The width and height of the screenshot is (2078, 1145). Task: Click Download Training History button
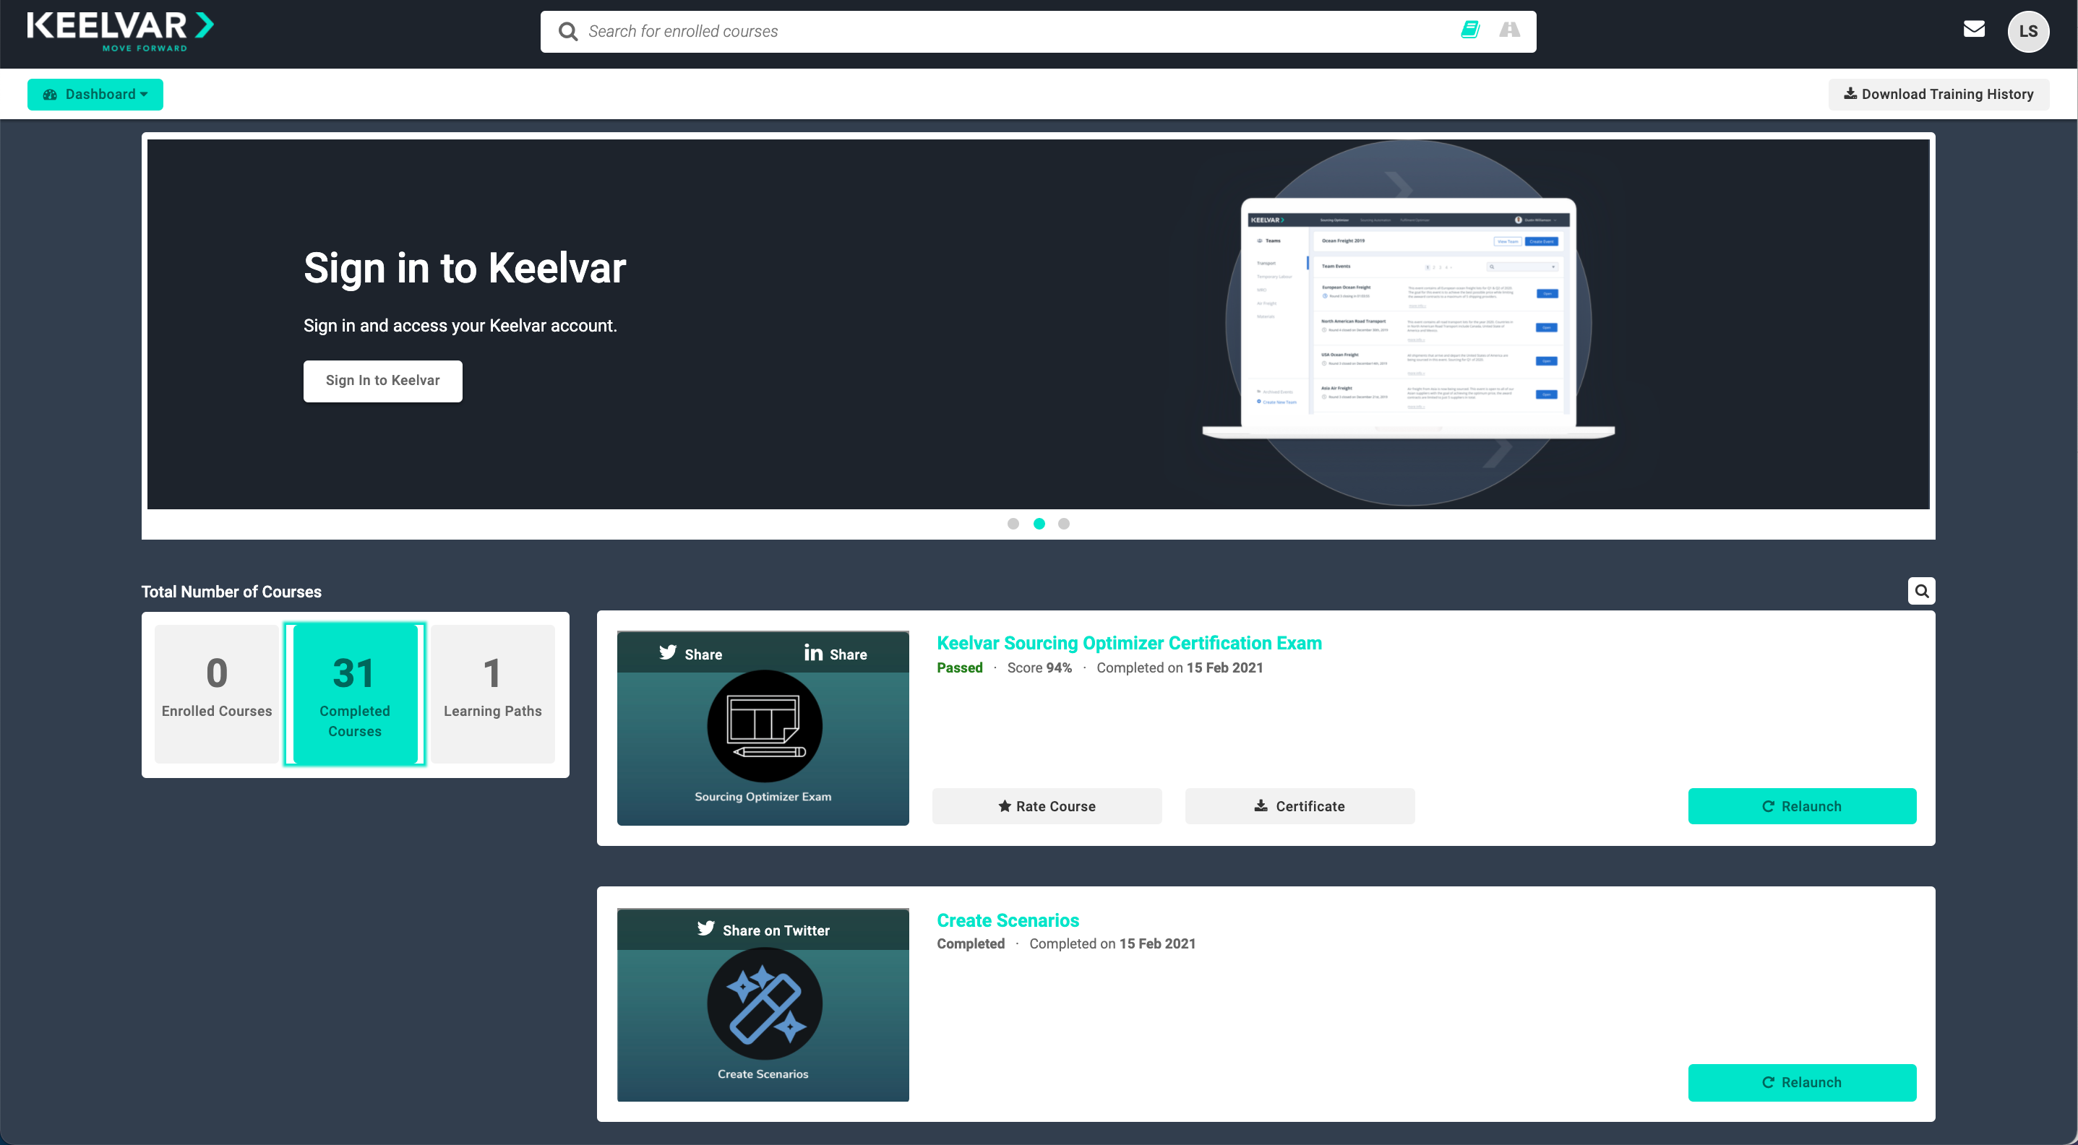click(1938, 95)
